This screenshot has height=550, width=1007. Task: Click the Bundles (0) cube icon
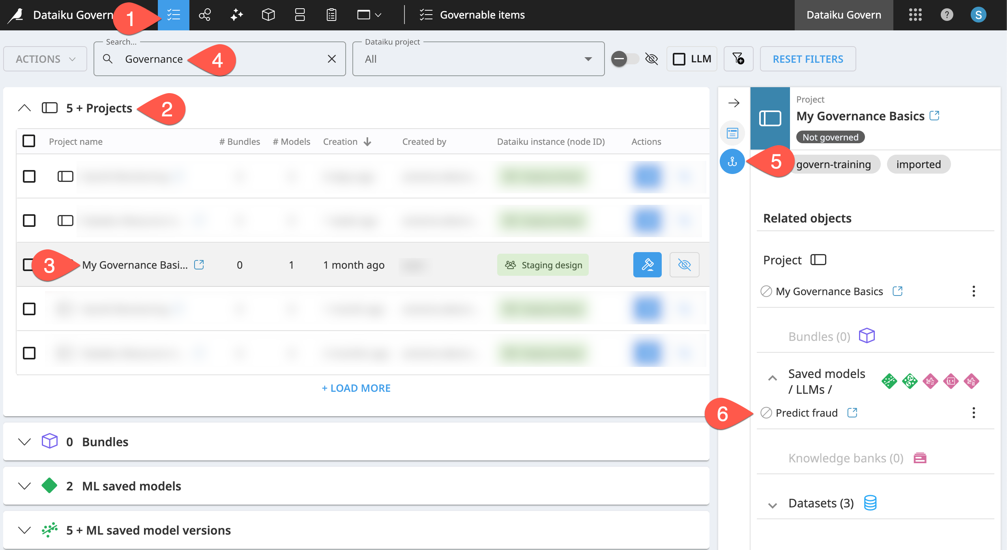pos(867,336)
